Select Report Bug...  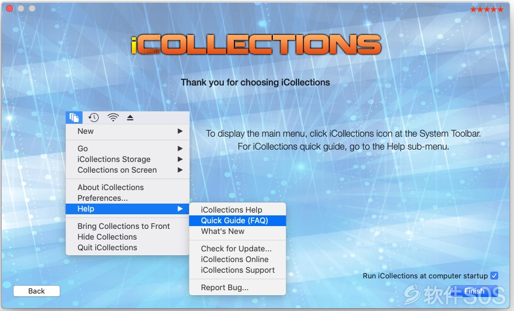pos(238,287)
